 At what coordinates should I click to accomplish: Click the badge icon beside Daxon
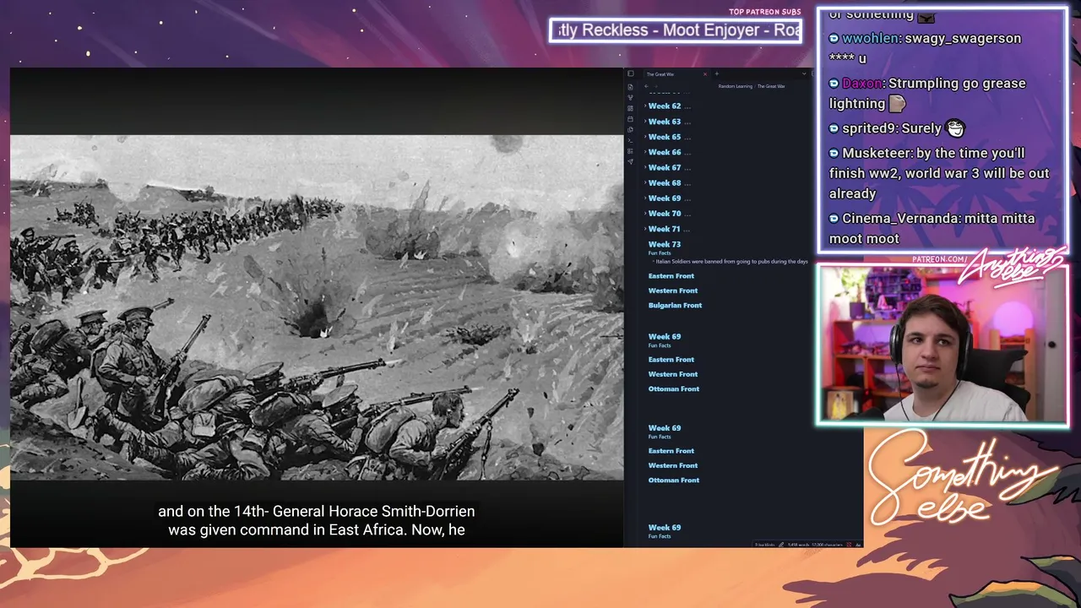click(x=834, y=84)
